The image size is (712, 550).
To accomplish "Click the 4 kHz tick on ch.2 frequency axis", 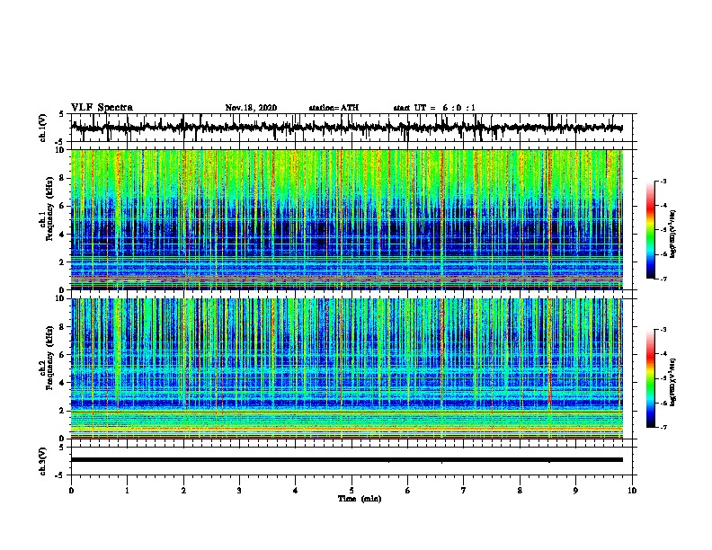I will 63,383.
